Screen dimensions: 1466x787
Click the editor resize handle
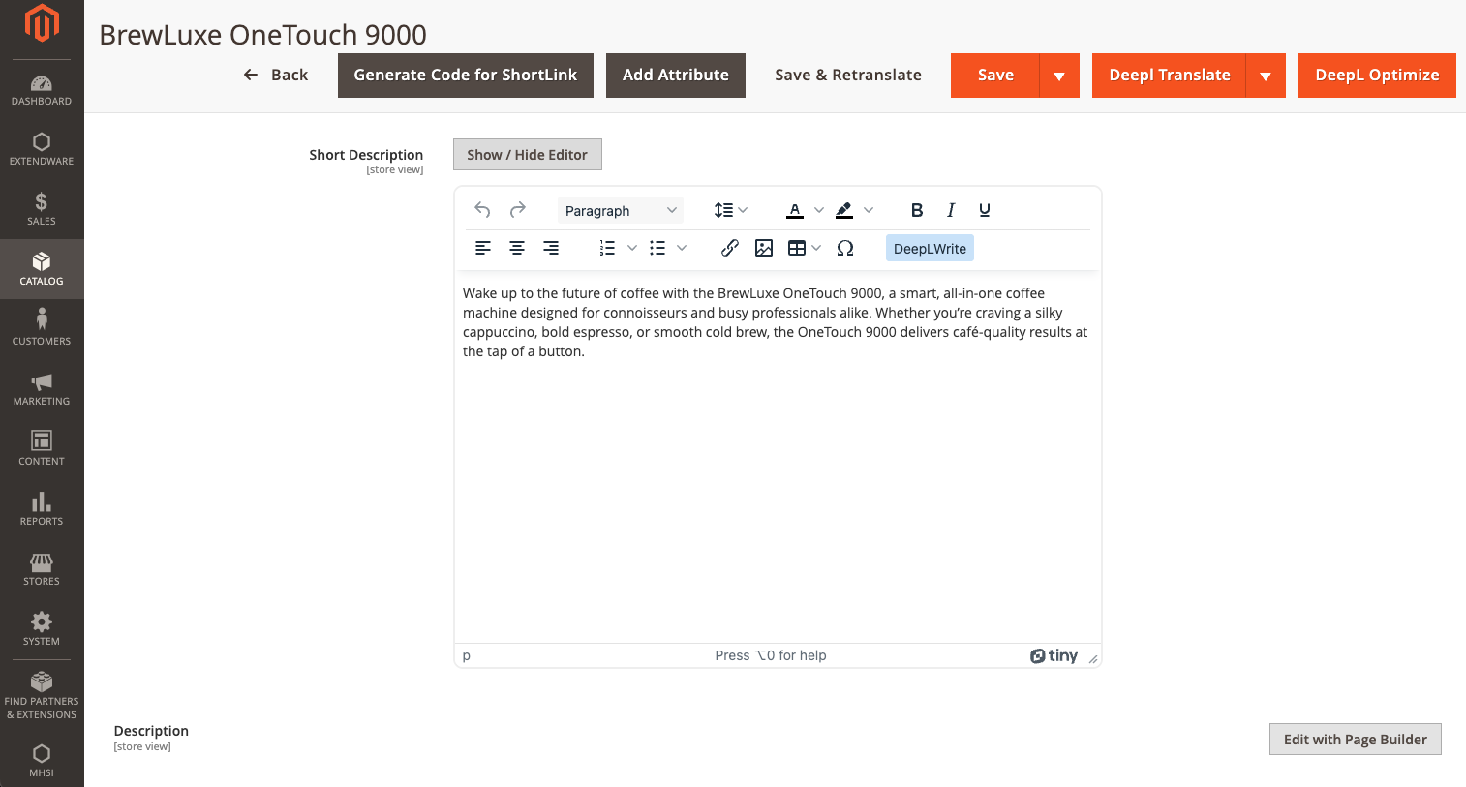coord(1093,659)
